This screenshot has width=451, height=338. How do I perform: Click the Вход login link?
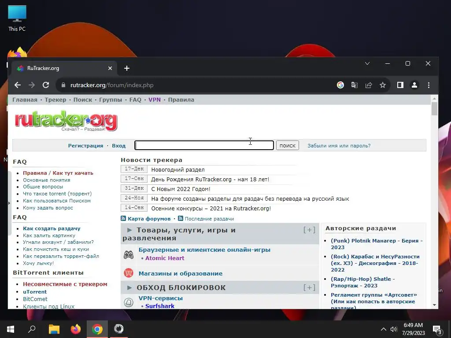[x=119, y=146]
